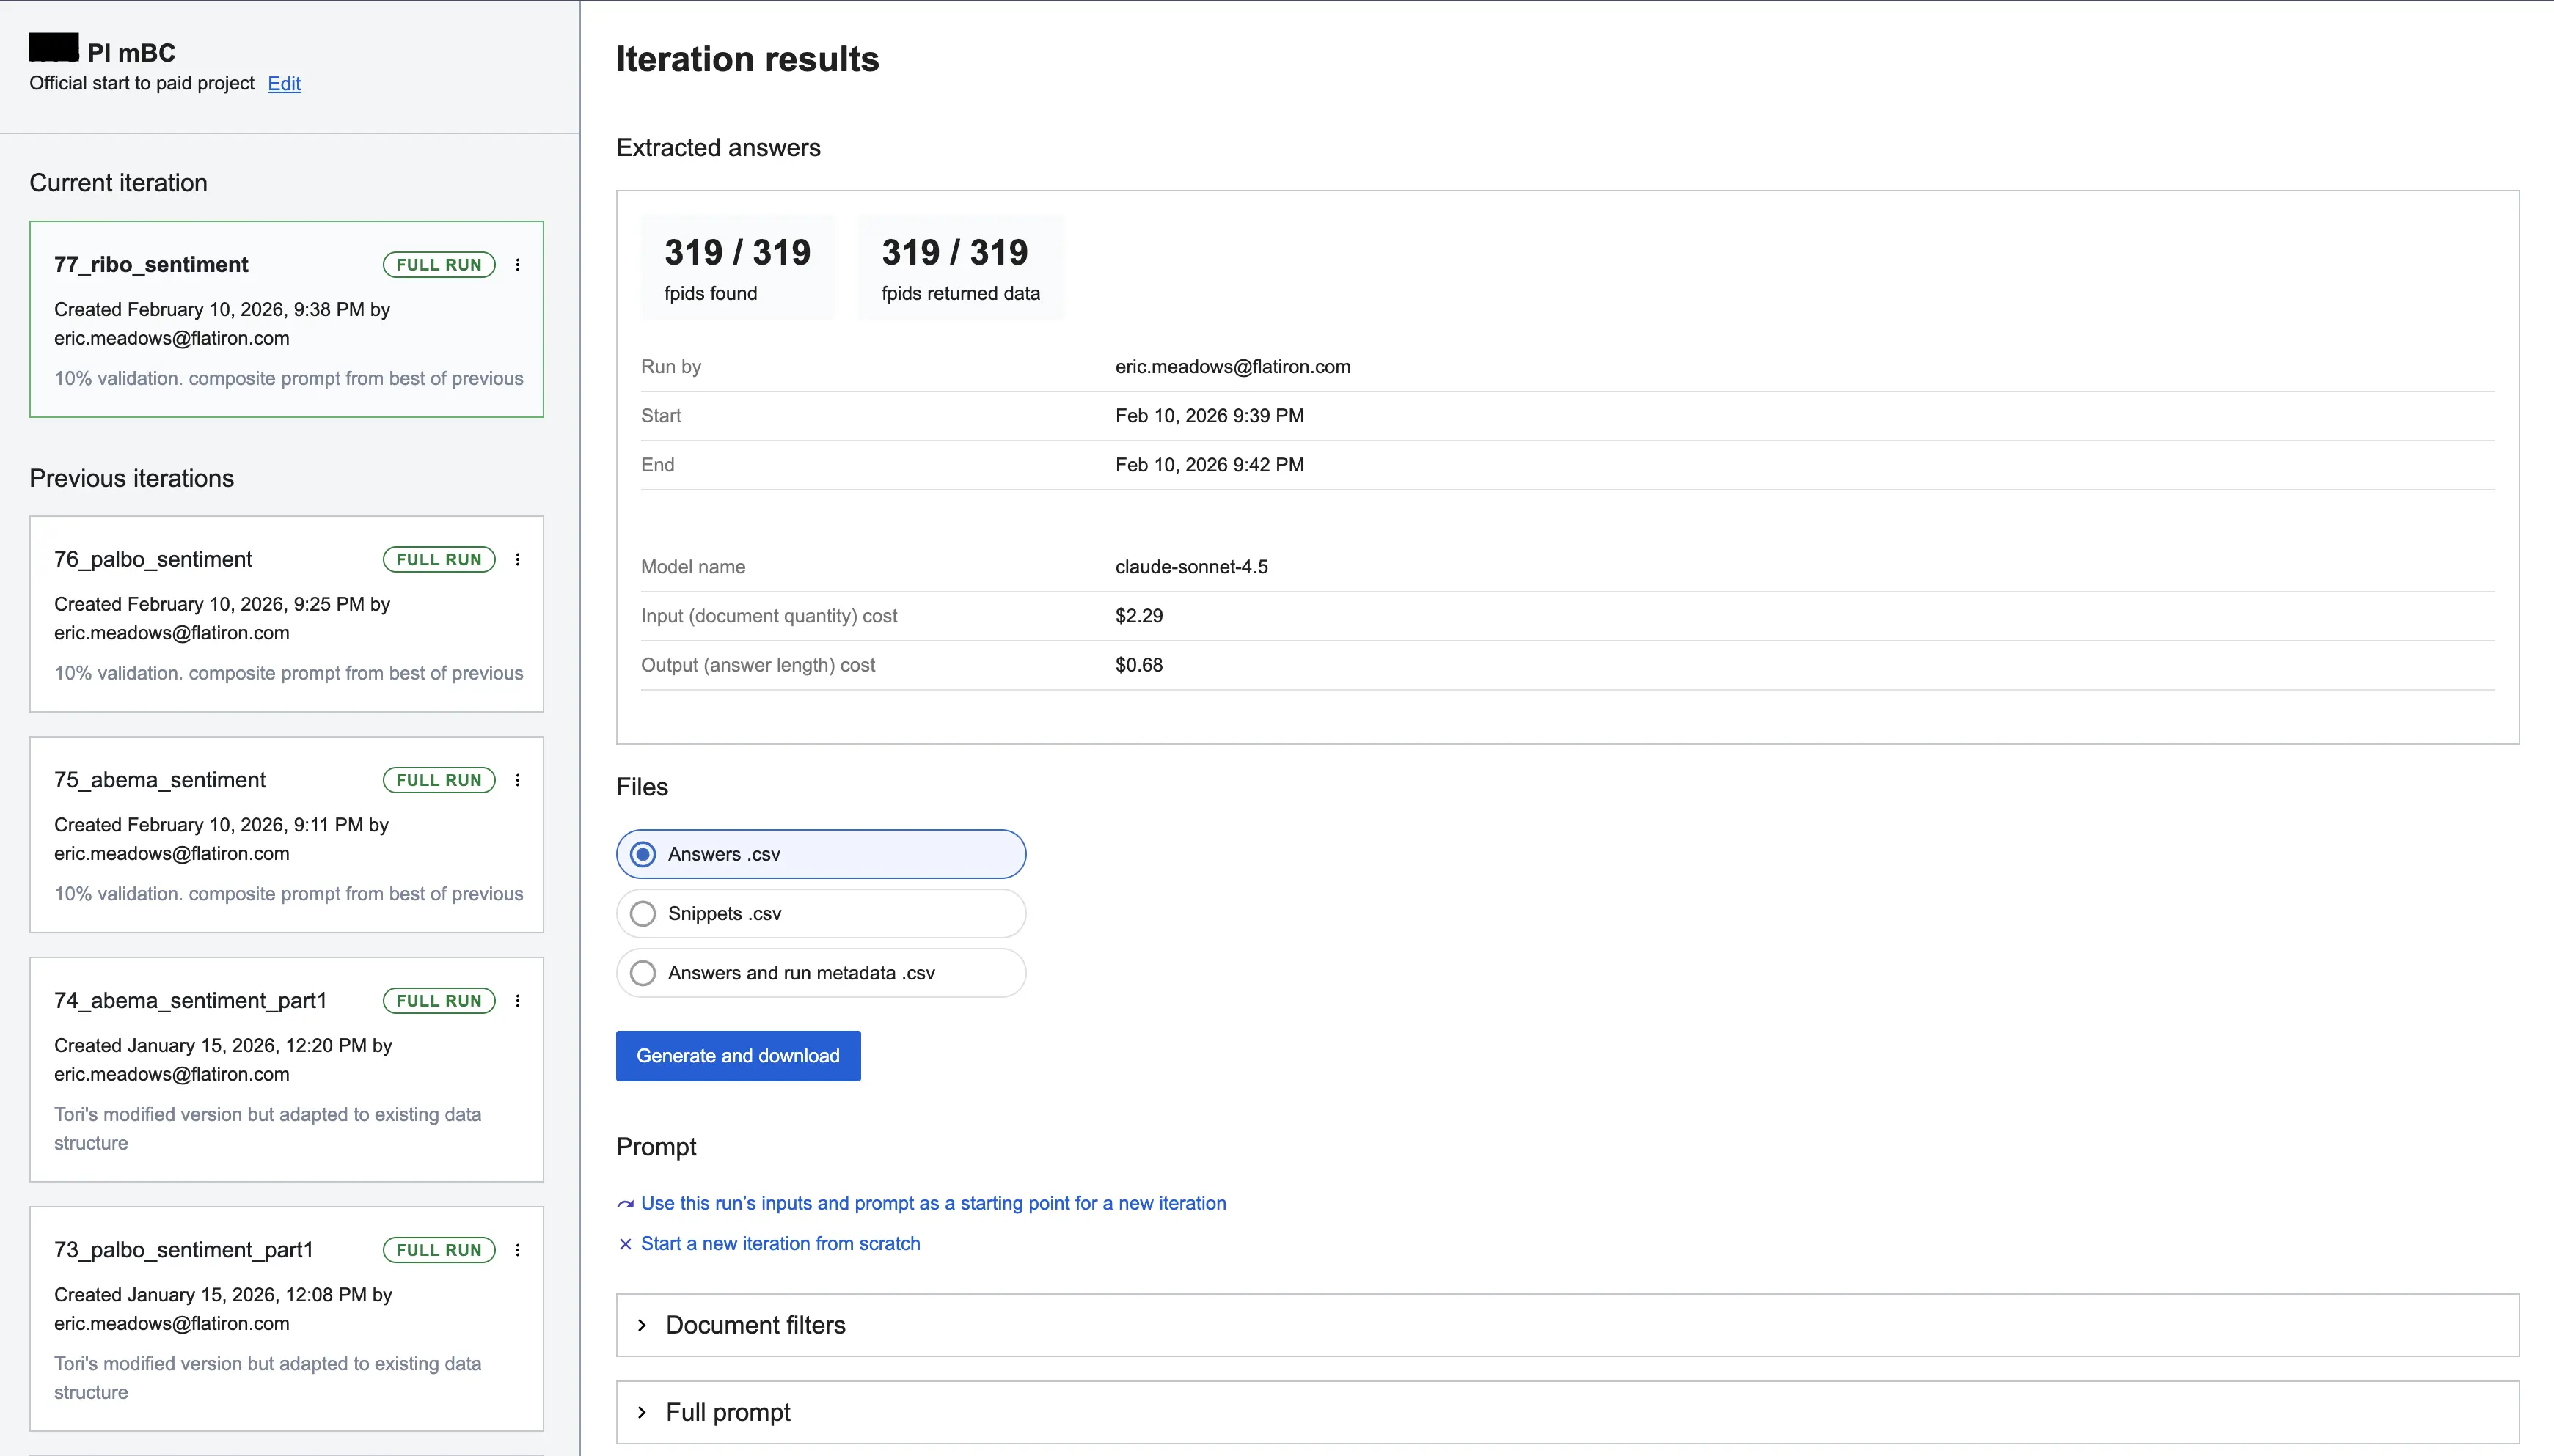The width and height of the screenshot is (2554, 1456).
Task: Select the Snippets .csv radio option
Action: (x=643, y=914)
